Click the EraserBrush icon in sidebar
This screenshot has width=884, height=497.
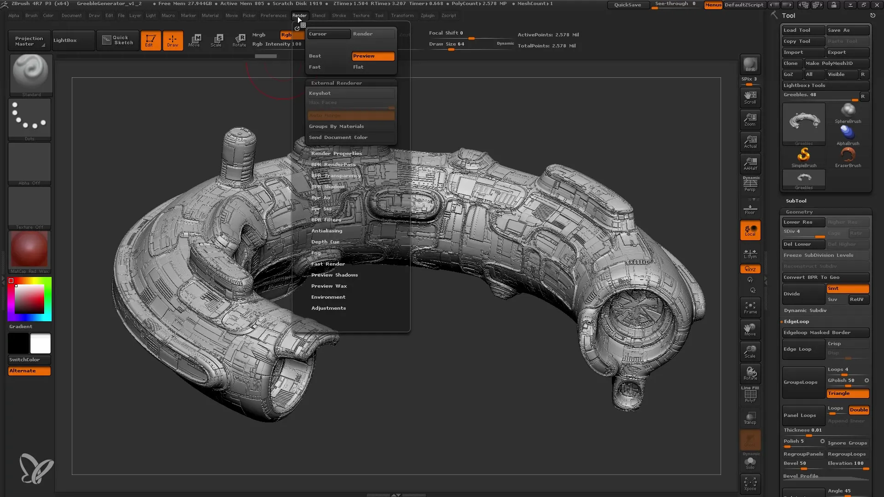(848, 156)
